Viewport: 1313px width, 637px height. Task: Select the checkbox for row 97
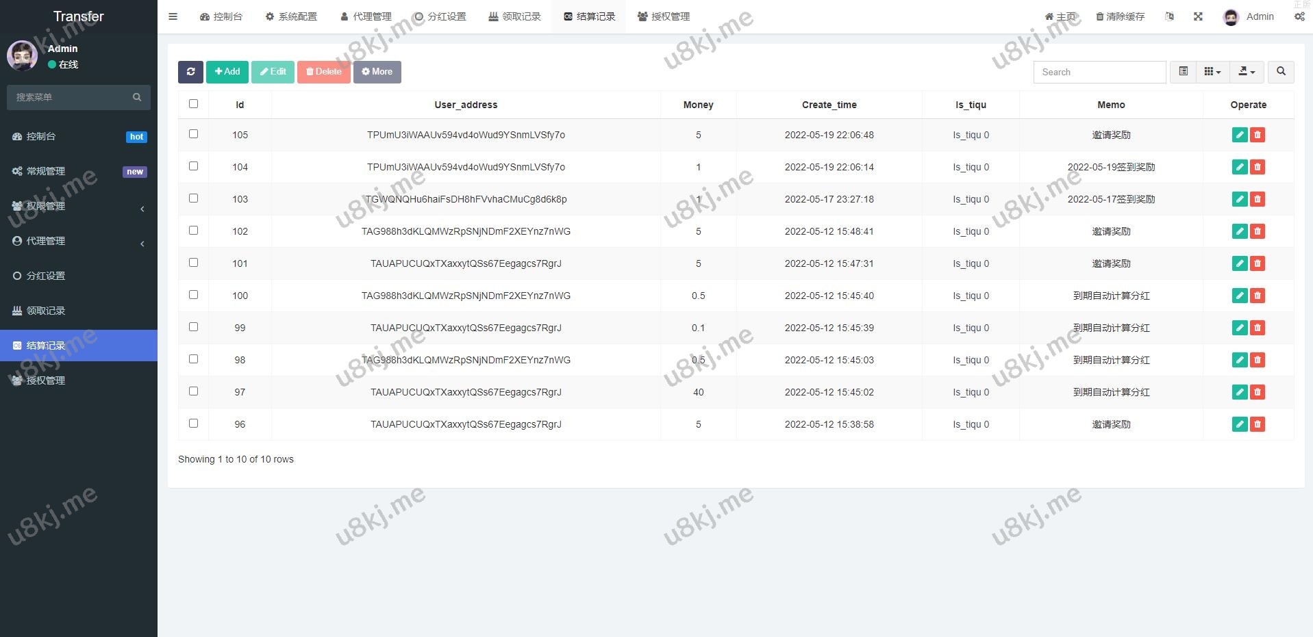click(193, 391)
